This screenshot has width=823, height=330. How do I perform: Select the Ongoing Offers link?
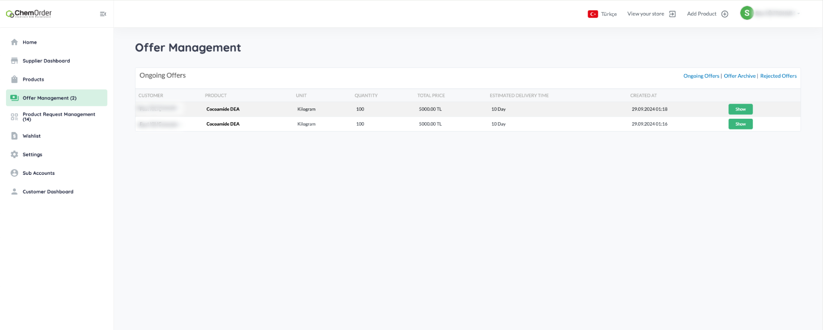click(701, 76)
